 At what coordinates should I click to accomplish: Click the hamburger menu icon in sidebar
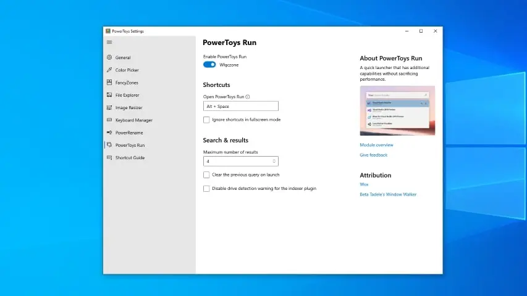(x=109, y=43)
